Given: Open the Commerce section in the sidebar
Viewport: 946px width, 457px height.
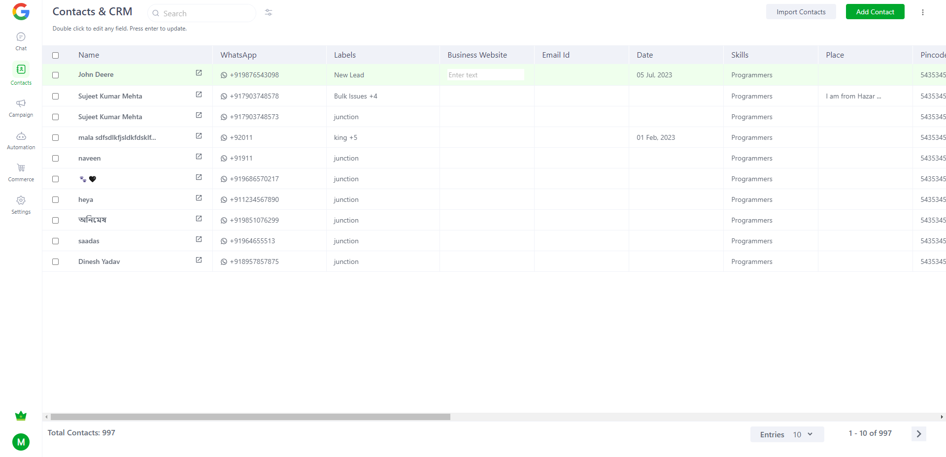Looking at the screenshot, I should click(21, 172).
